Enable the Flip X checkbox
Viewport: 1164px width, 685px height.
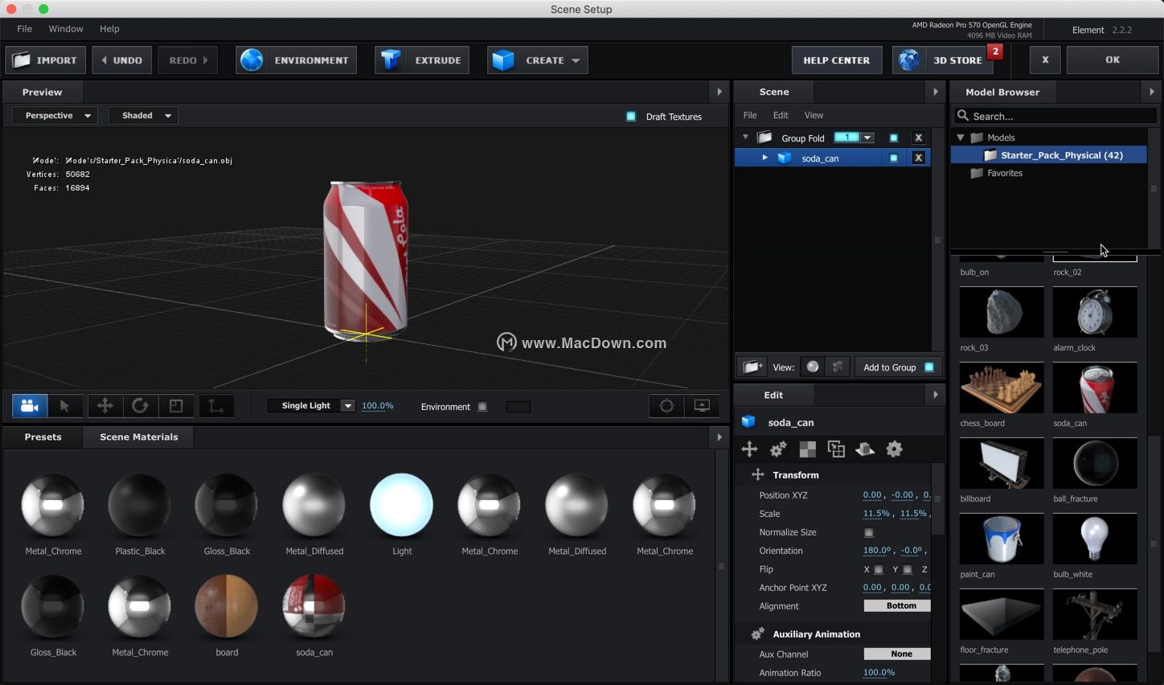[x=879, y=569]
